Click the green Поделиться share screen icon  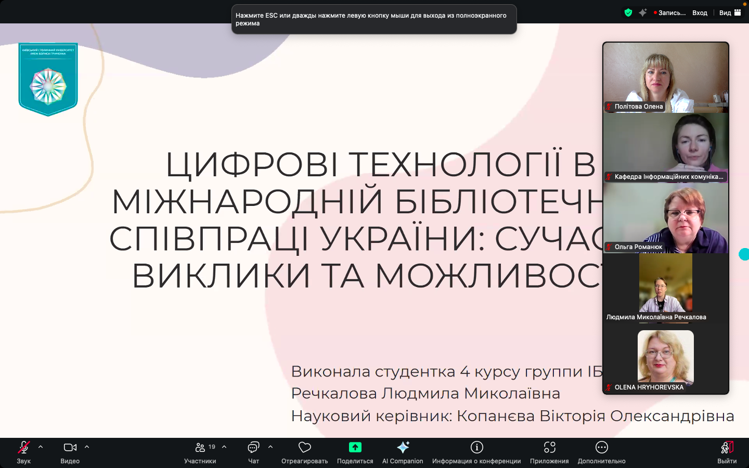point(355,448)
